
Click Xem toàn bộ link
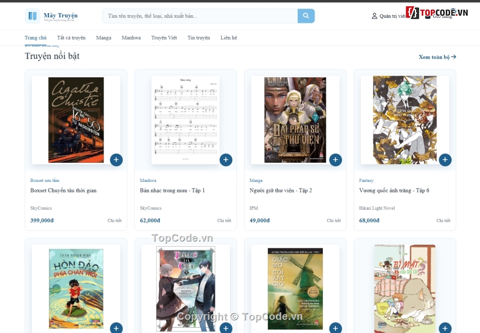coord(437,57)
